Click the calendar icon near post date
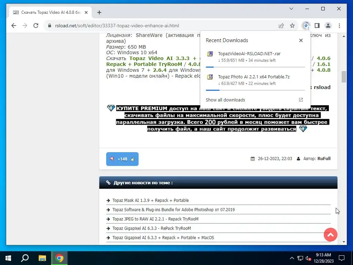 (253, 159)
